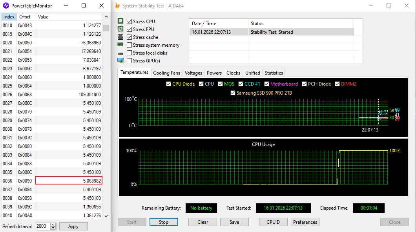Viewport: 416px width, 232px height.
Task: Click the PowerTableMonitor app icon in the title bar
Action: tap(6, 5)
